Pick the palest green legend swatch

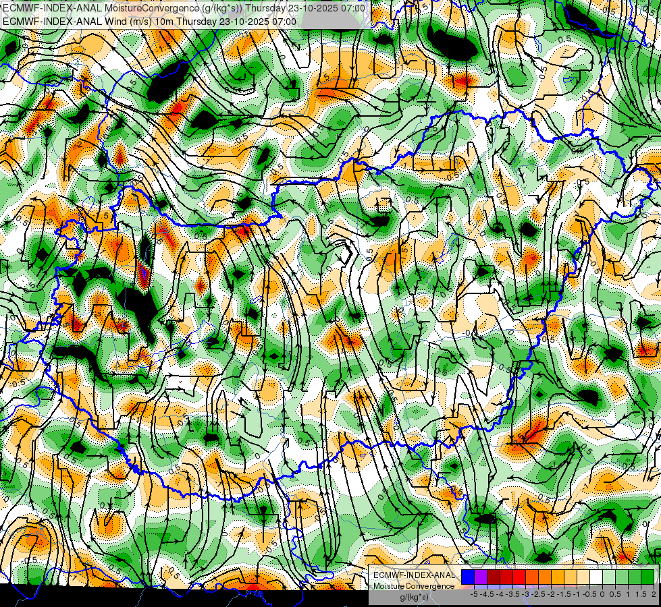click(609, 577)
